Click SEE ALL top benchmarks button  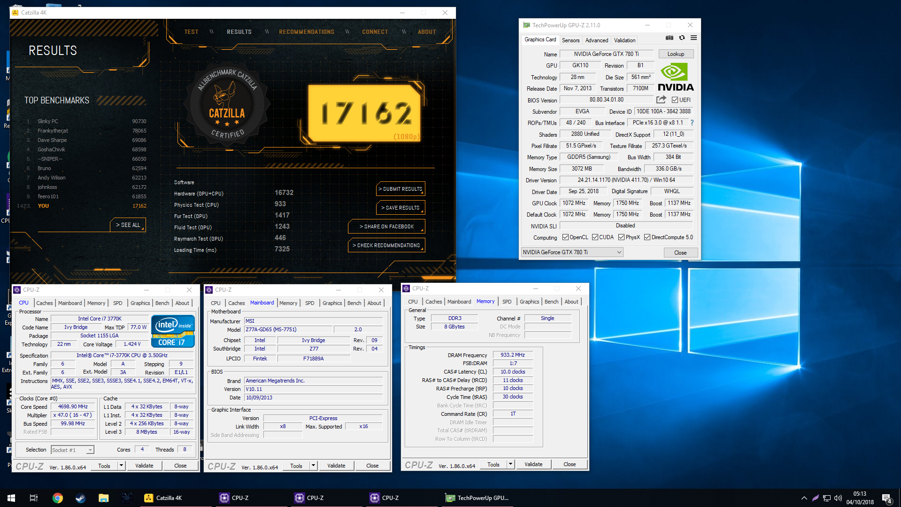128,225
